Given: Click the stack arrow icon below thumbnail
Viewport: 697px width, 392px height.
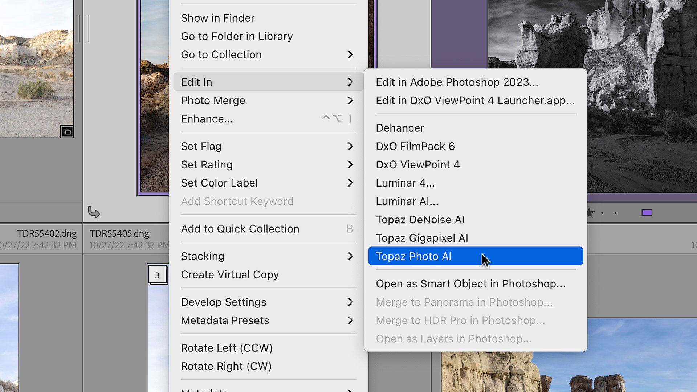Looking at the screenshot, I should coord(94,212).
